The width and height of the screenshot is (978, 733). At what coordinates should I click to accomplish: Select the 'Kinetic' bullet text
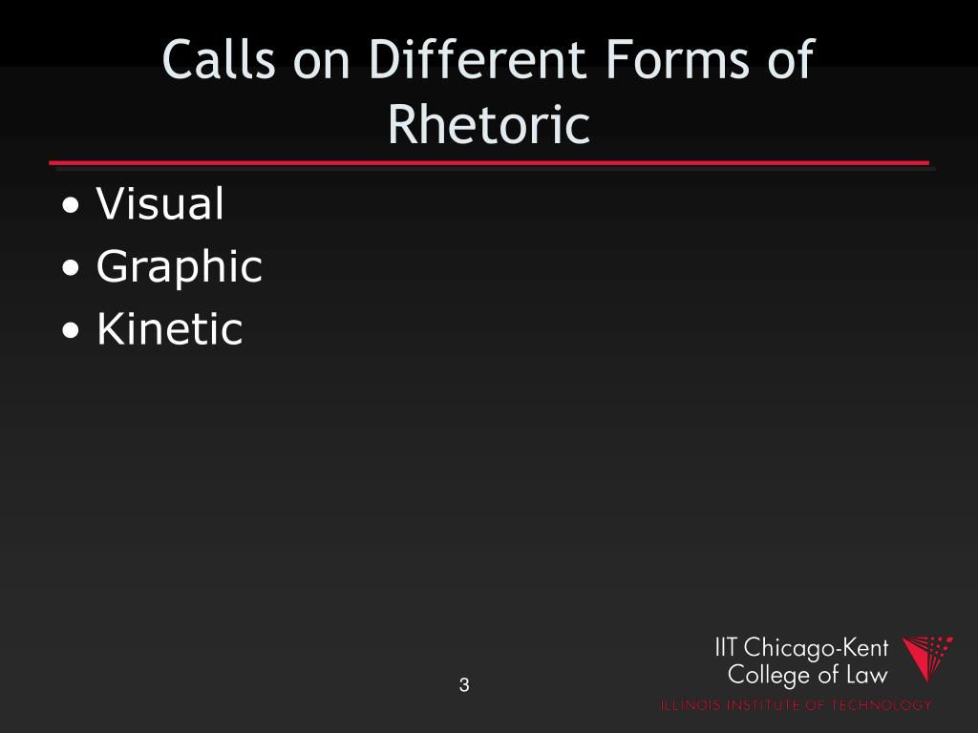pyautogui.click(x=169, y=328)
